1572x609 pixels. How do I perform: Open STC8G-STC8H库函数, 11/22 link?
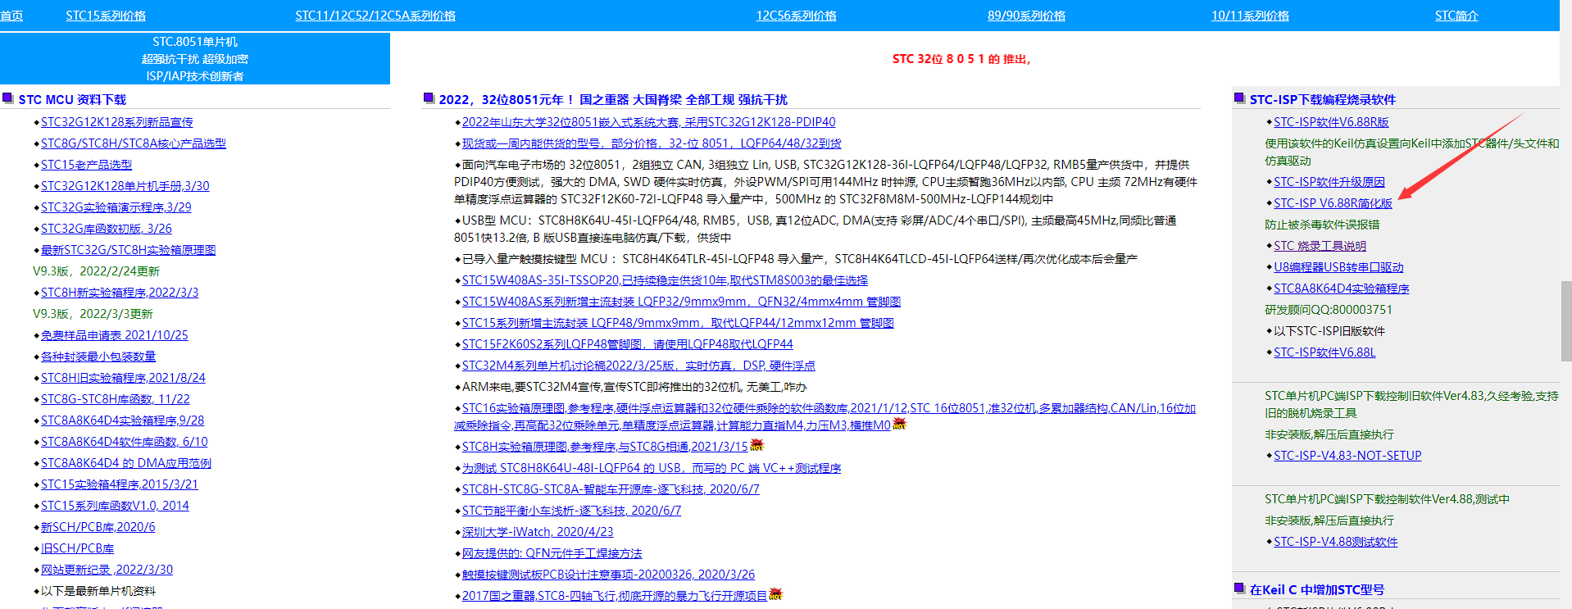(116, 399)
